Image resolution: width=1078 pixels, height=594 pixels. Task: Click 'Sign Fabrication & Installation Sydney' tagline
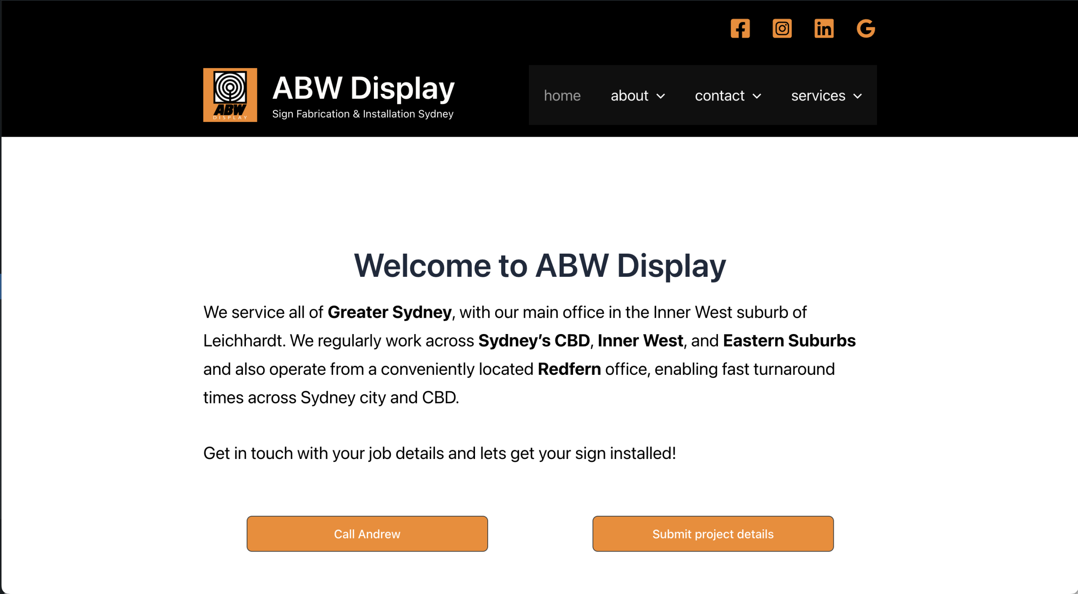click(363, 113)
